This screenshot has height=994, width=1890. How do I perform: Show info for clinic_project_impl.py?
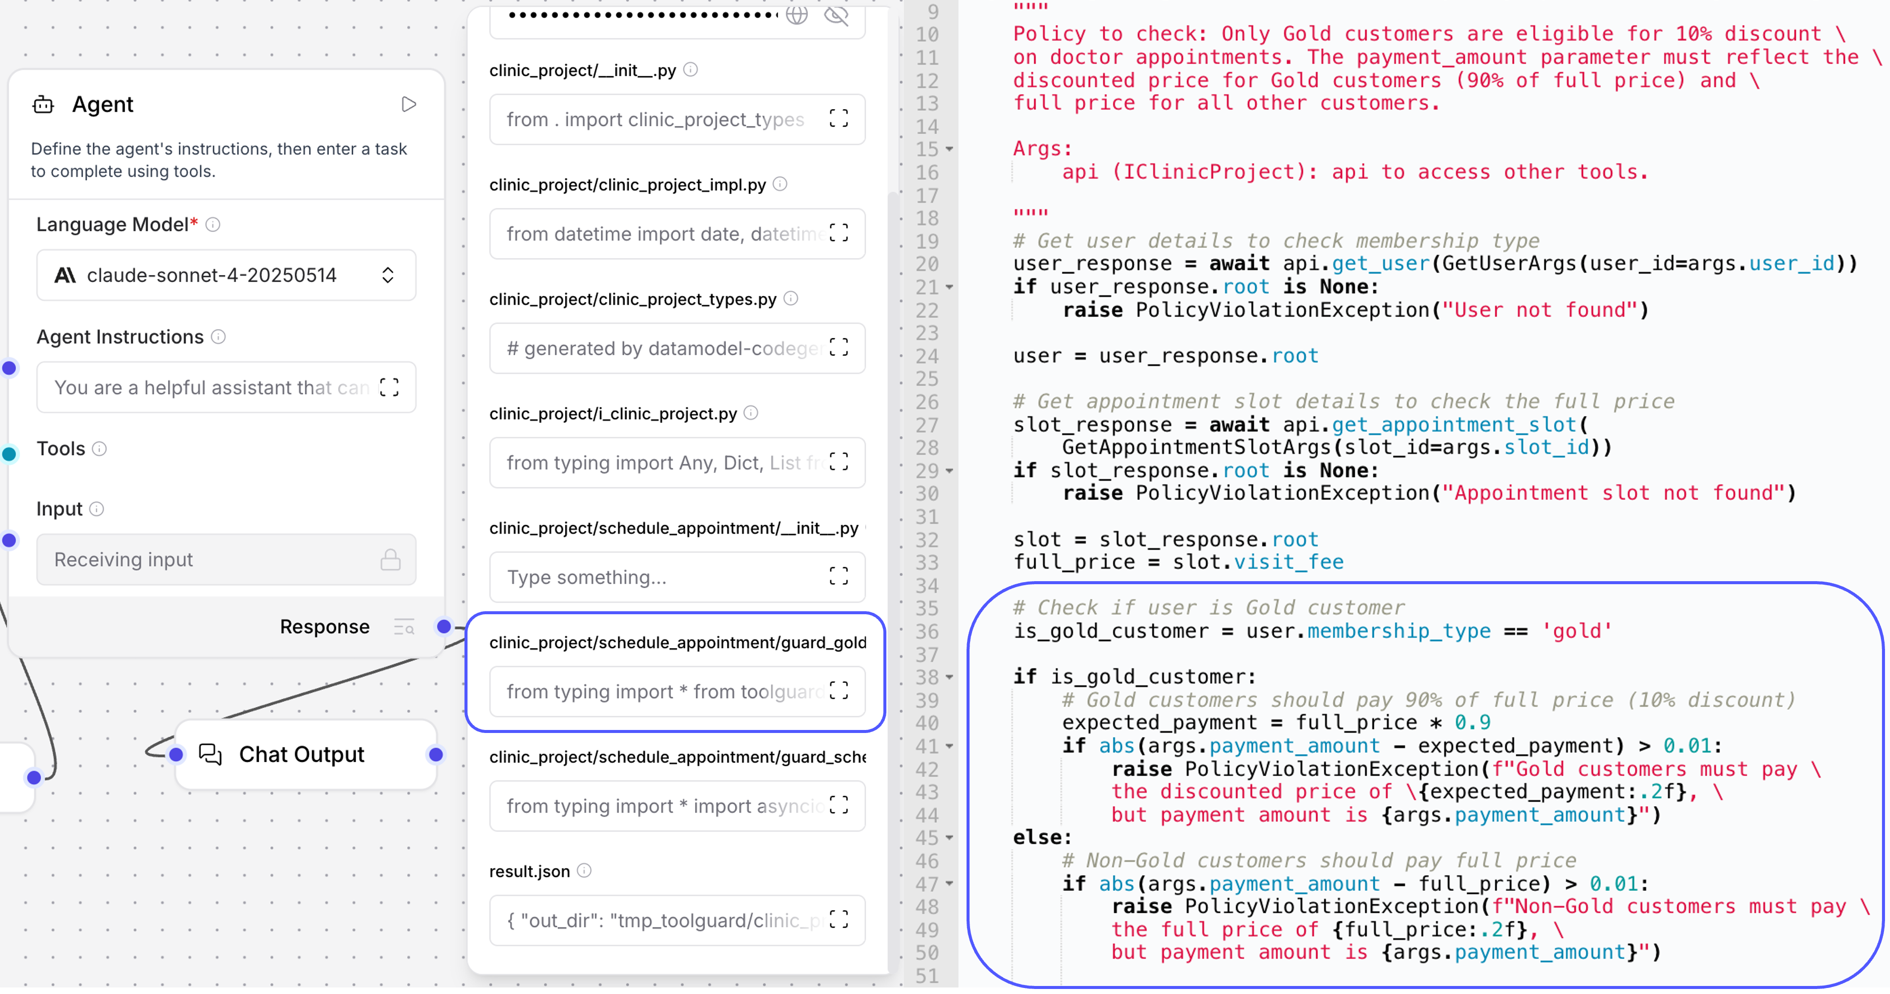coord(780,184)
